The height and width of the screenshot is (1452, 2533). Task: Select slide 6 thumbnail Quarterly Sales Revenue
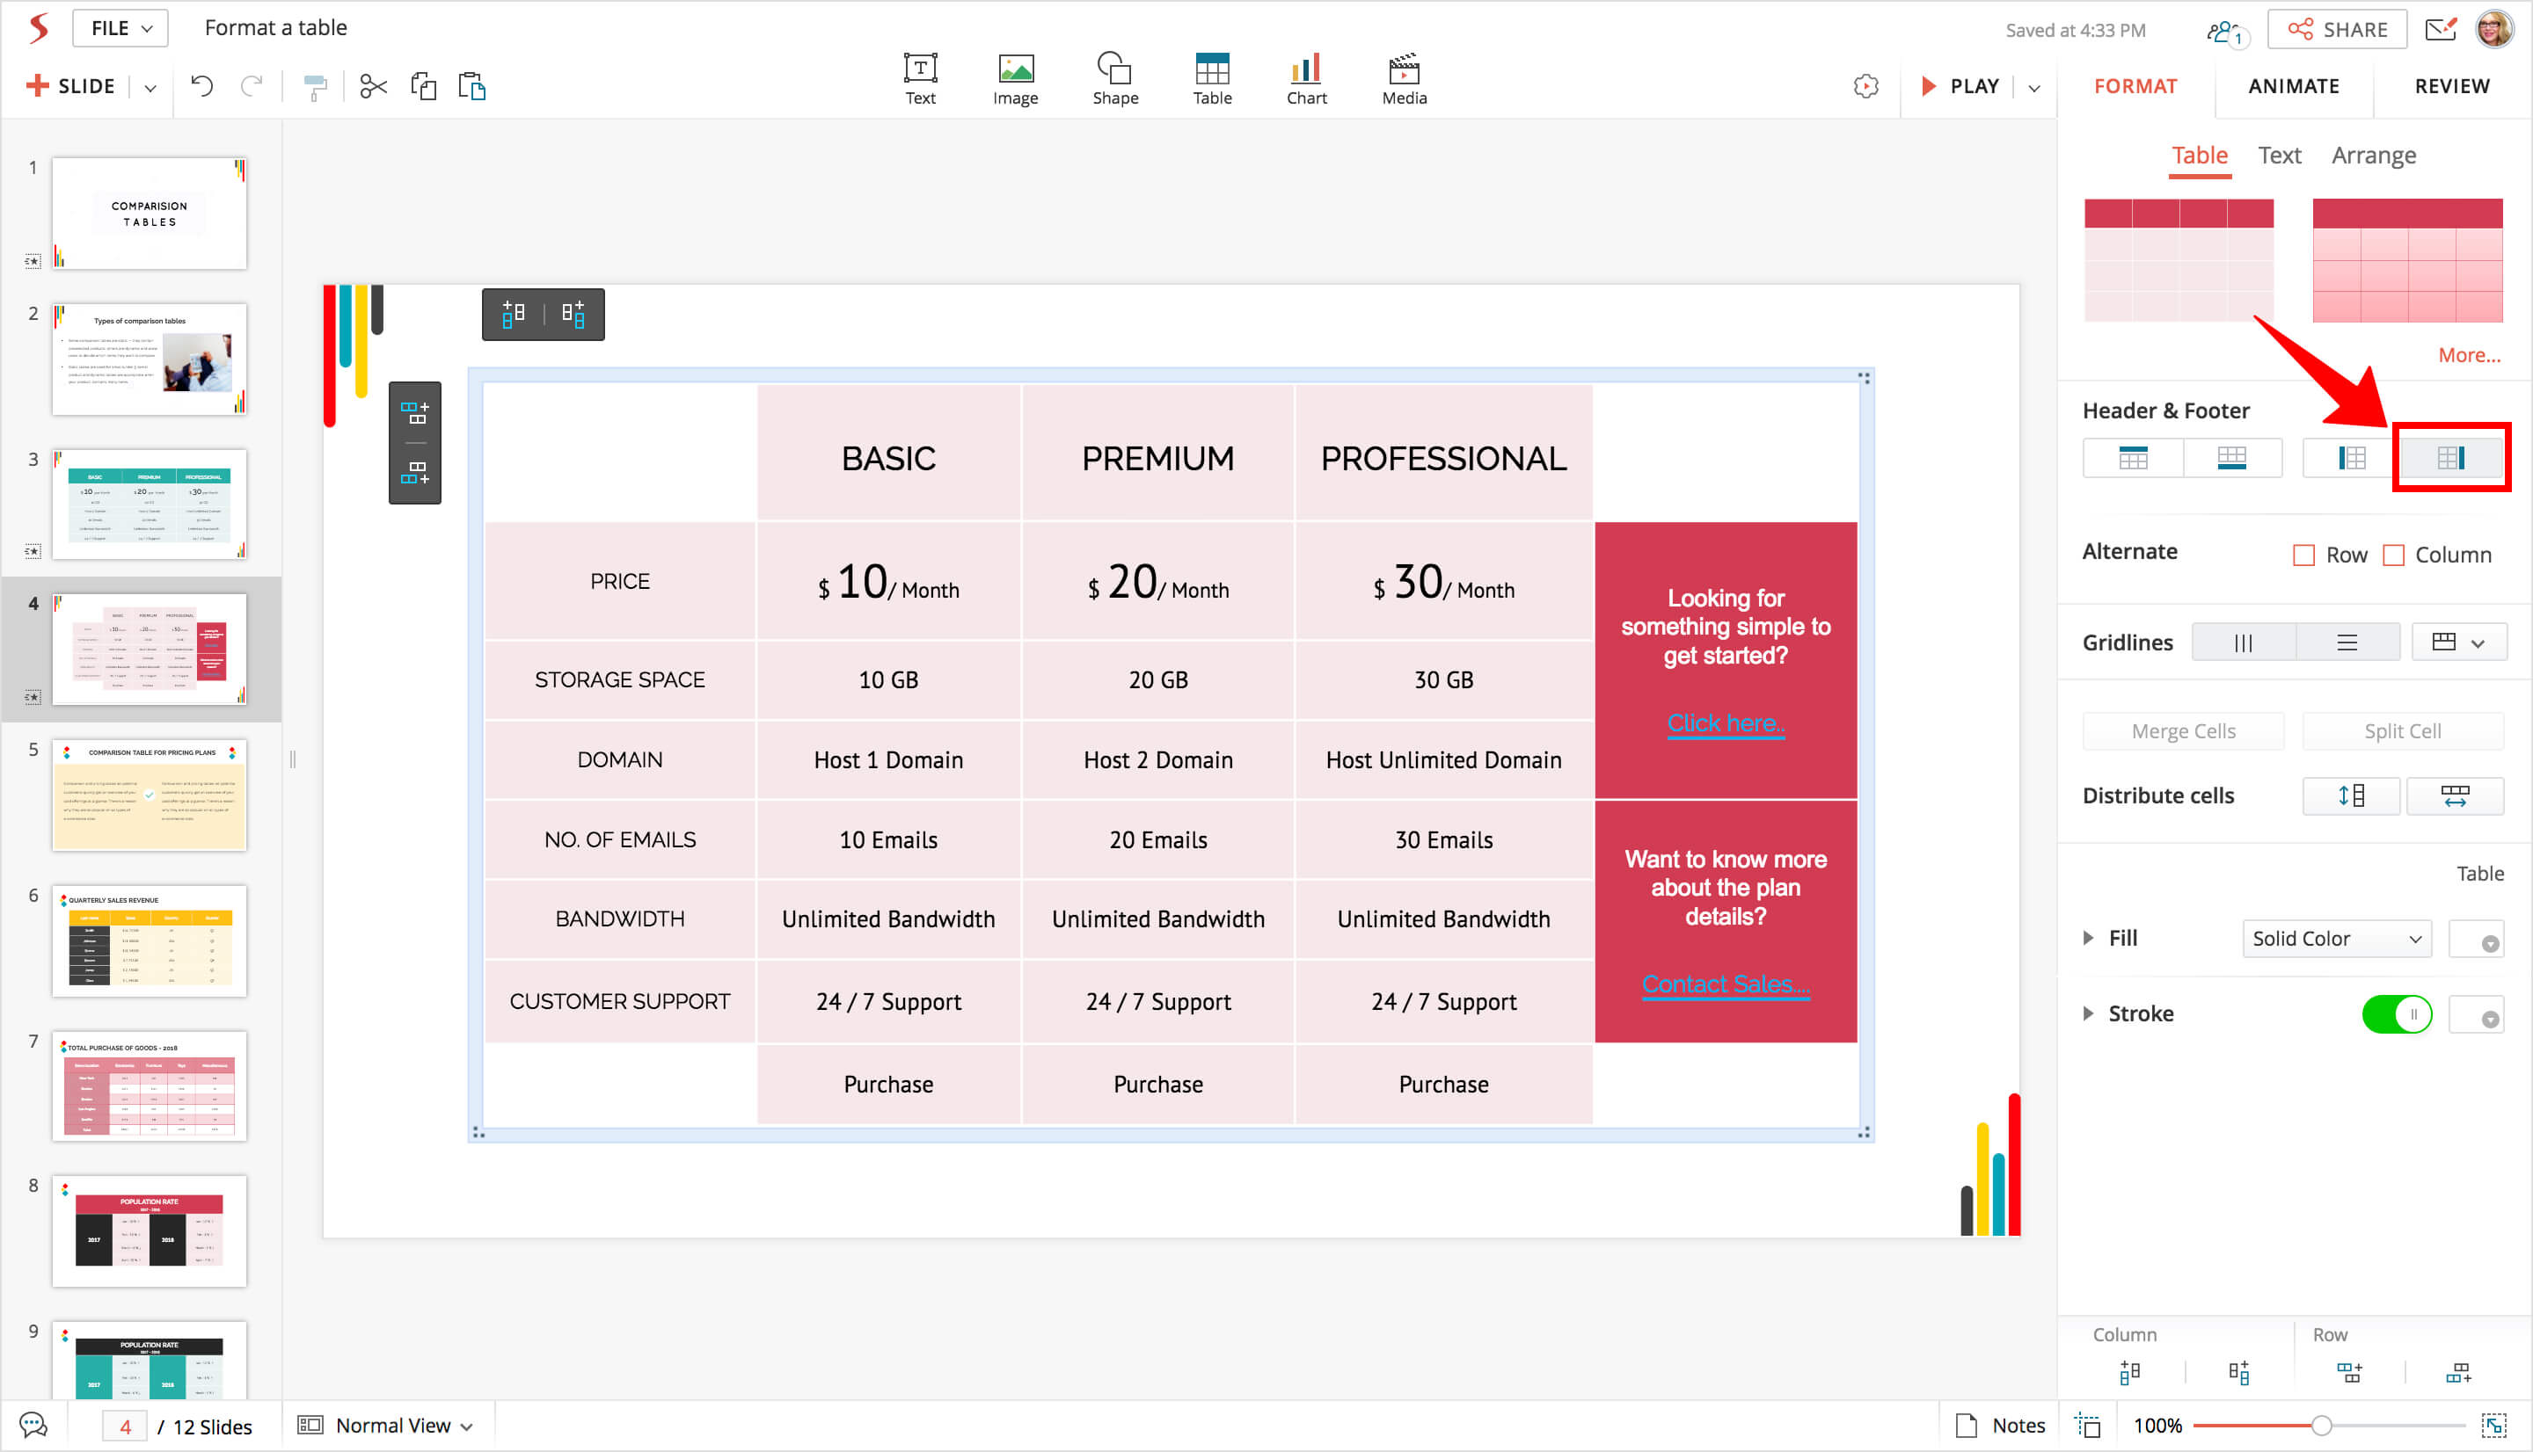pos(150,940)
